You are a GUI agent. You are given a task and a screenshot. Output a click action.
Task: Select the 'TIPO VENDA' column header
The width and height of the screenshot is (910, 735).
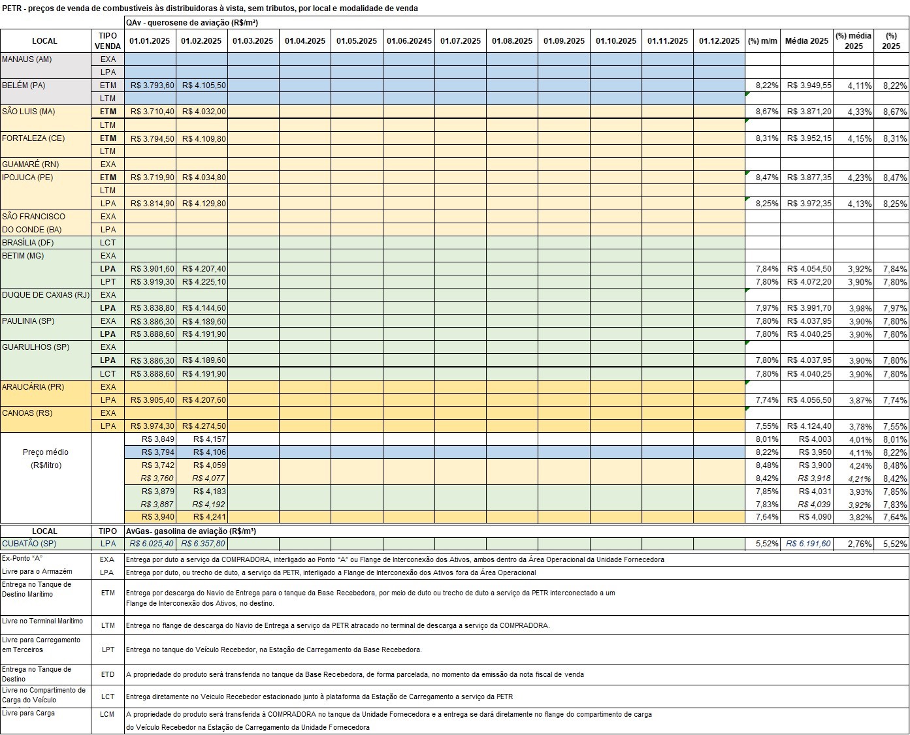(x=108, y=41)
